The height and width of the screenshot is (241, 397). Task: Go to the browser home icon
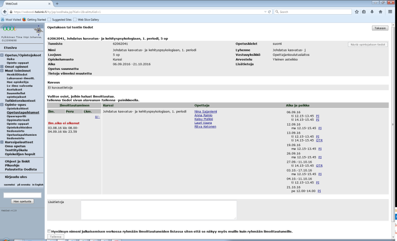(x=380, y=11)
